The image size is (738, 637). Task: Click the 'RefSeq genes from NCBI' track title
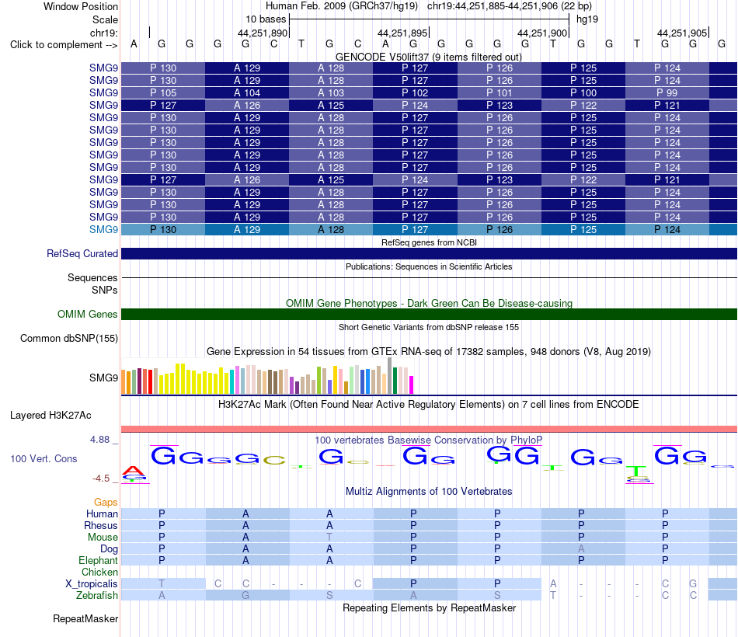(x=429, y=242)
